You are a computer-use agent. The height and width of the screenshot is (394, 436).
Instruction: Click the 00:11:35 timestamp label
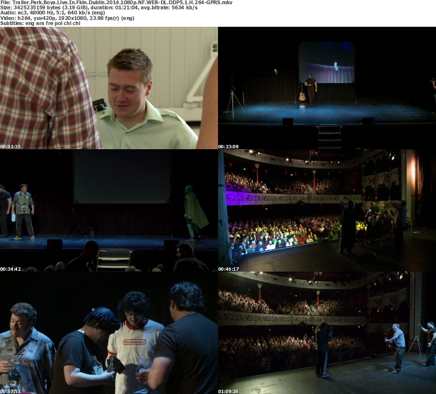coord(11,147)
